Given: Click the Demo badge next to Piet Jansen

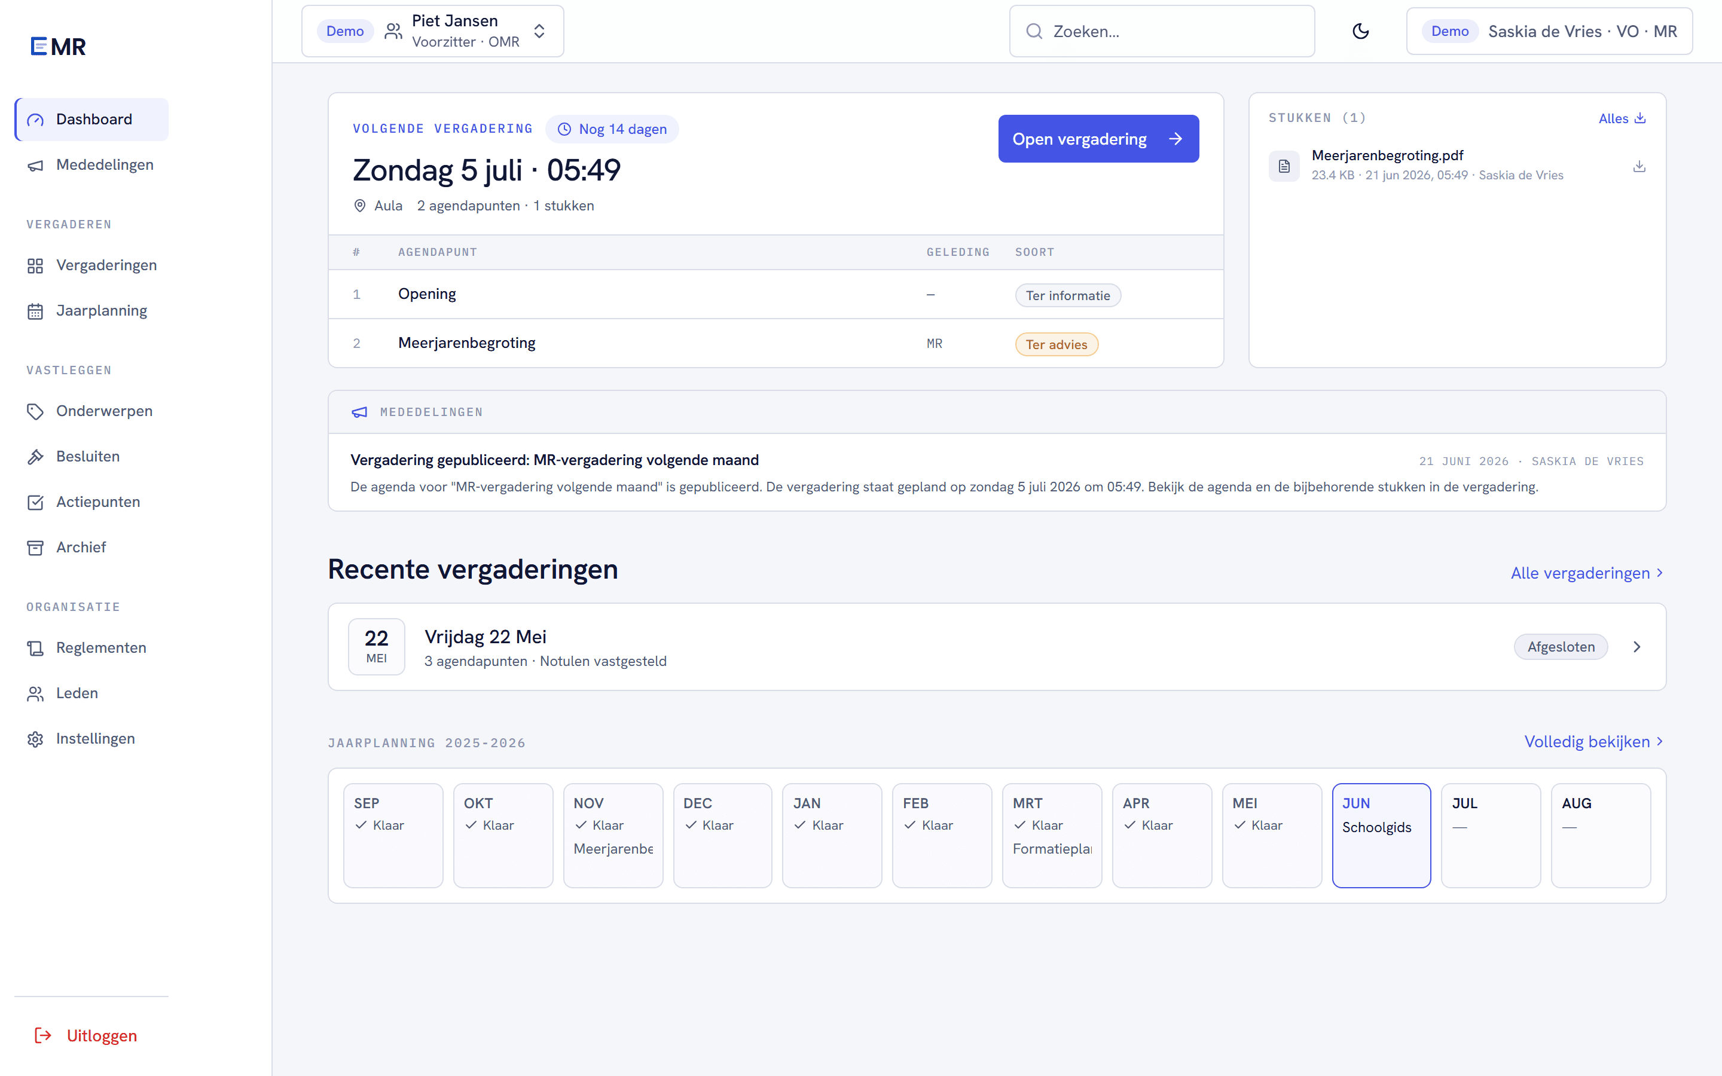Looking at the screenshot, I should (345, 31).
